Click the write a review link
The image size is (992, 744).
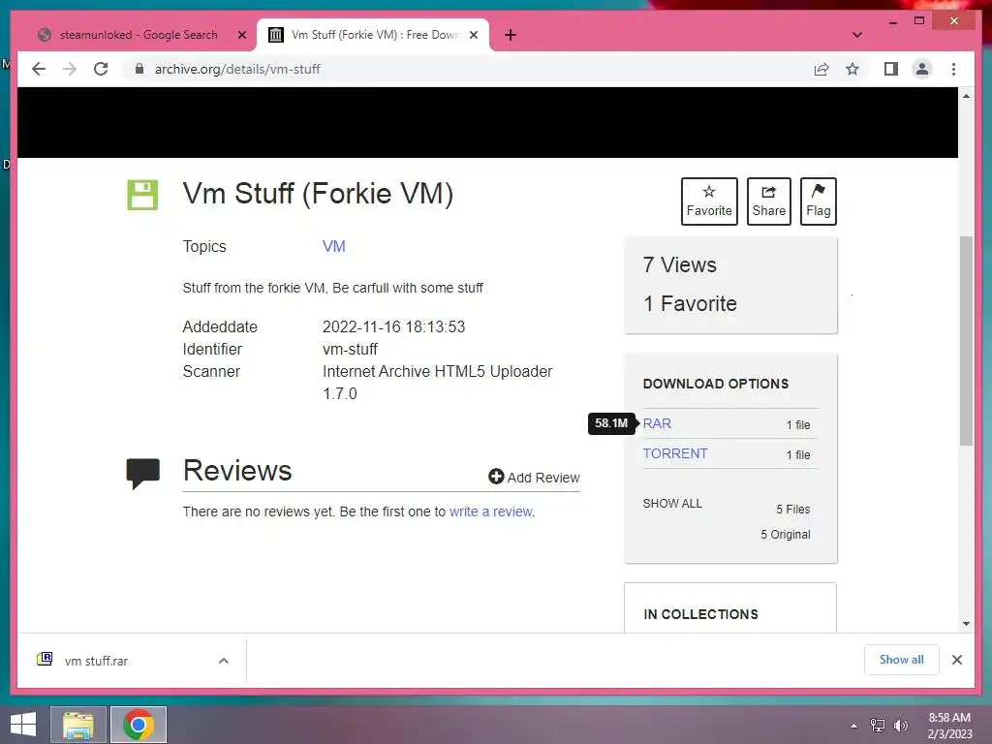(491, 511)
